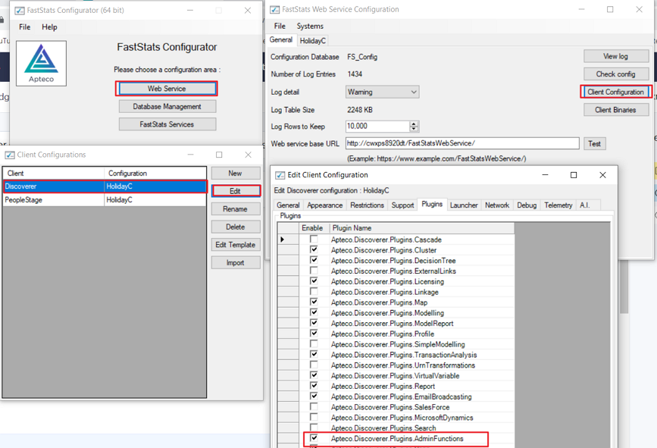Open Help menu in FastStats Configurator
The height and width of the screenshot is (448, 657).
click(x=49, y=27)
